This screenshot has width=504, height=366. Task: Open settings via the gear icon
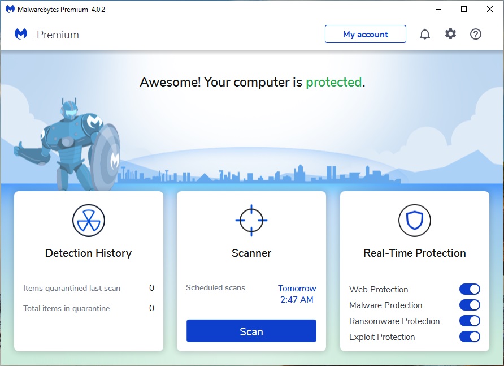tap(450, 34)
